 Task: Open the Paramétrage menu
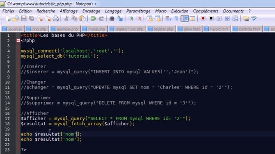click(x=138, y=11)
